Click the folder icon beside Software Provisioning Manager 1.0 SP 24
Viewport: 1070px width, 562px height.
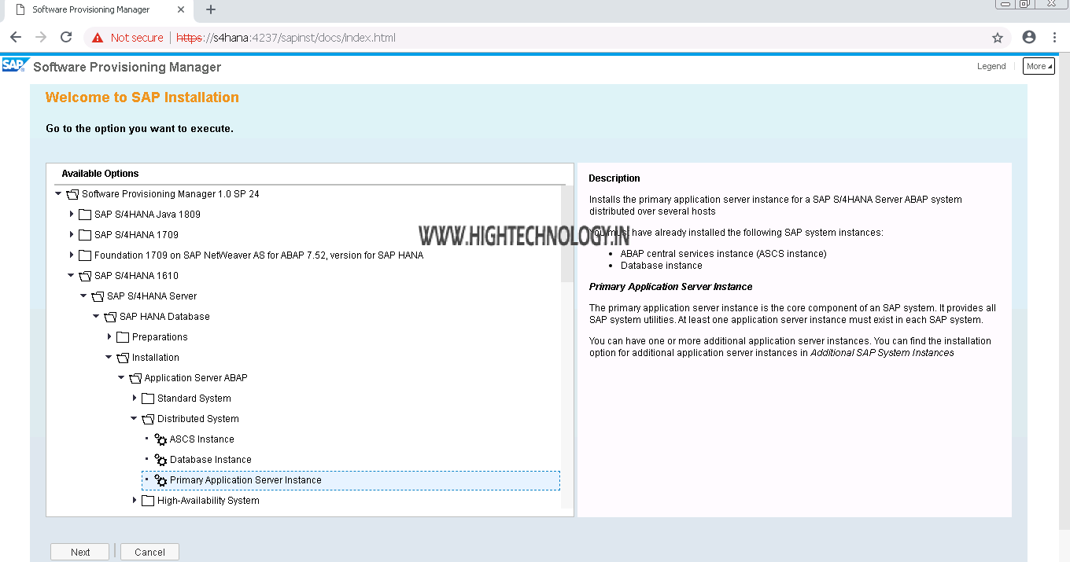[x=72, y=194]
